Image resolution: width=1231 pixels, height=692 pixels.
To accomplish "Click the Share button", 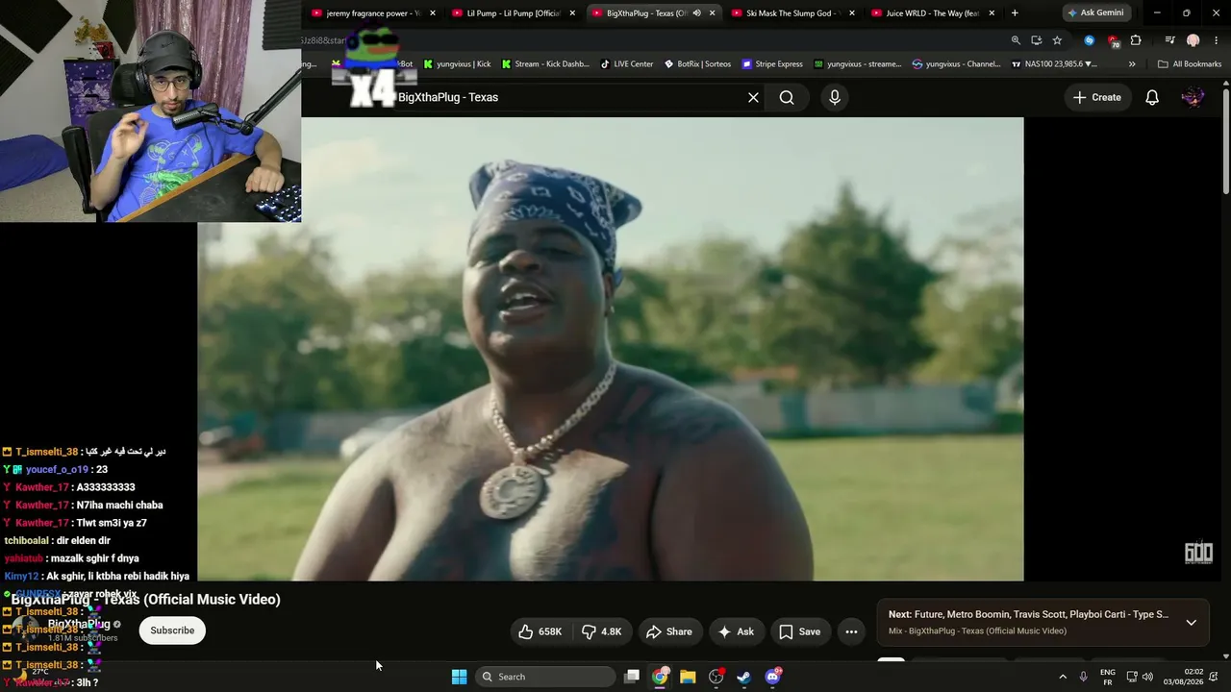I will 668,631.
